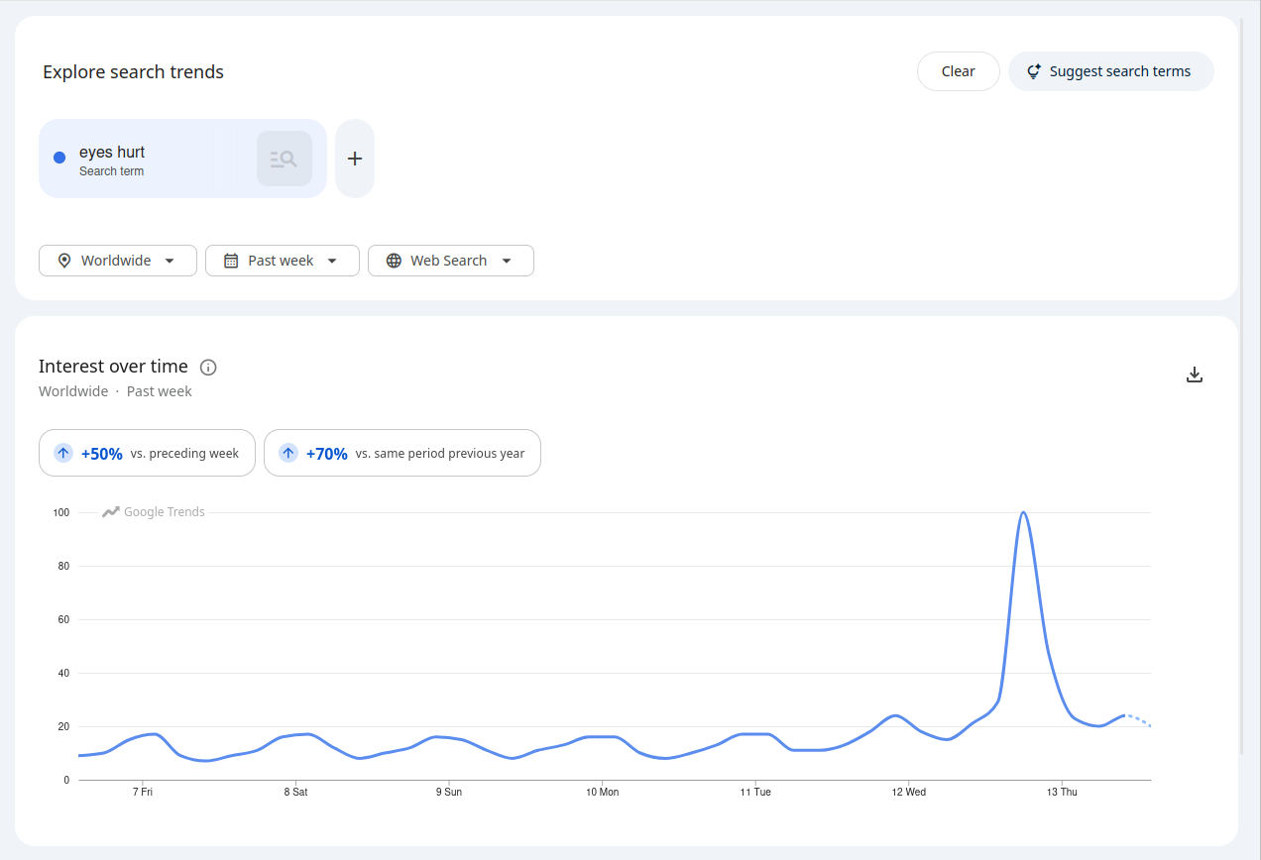
Task: Click the vertical page scrollbar
Action: tap(1242, 386)
